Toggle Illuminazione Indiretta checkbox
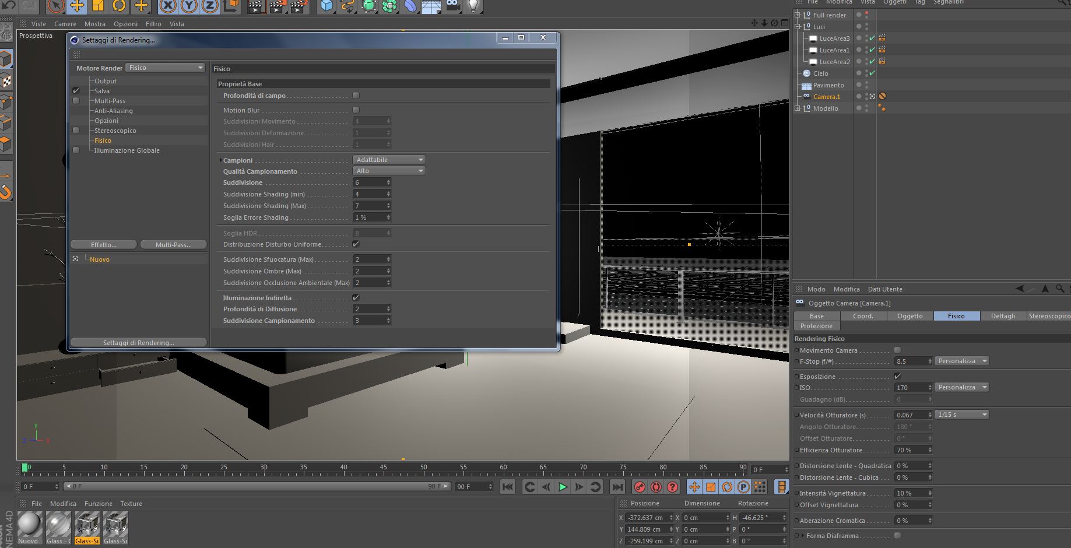 coord(356,297)
